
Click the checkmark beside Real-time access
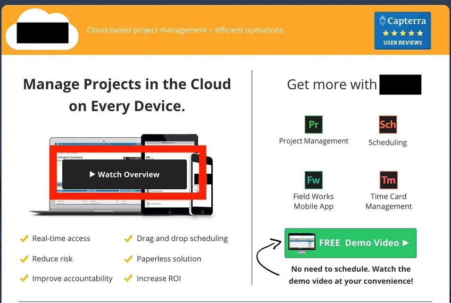click(24, 239)
